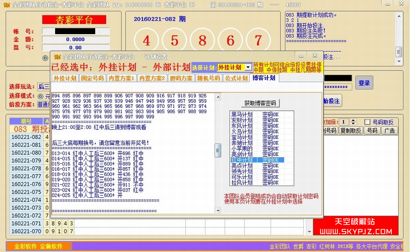The width and height of the screenshot is (410, 252).
Task: Select period row 160221-080
Action: [x=26, y=152]
